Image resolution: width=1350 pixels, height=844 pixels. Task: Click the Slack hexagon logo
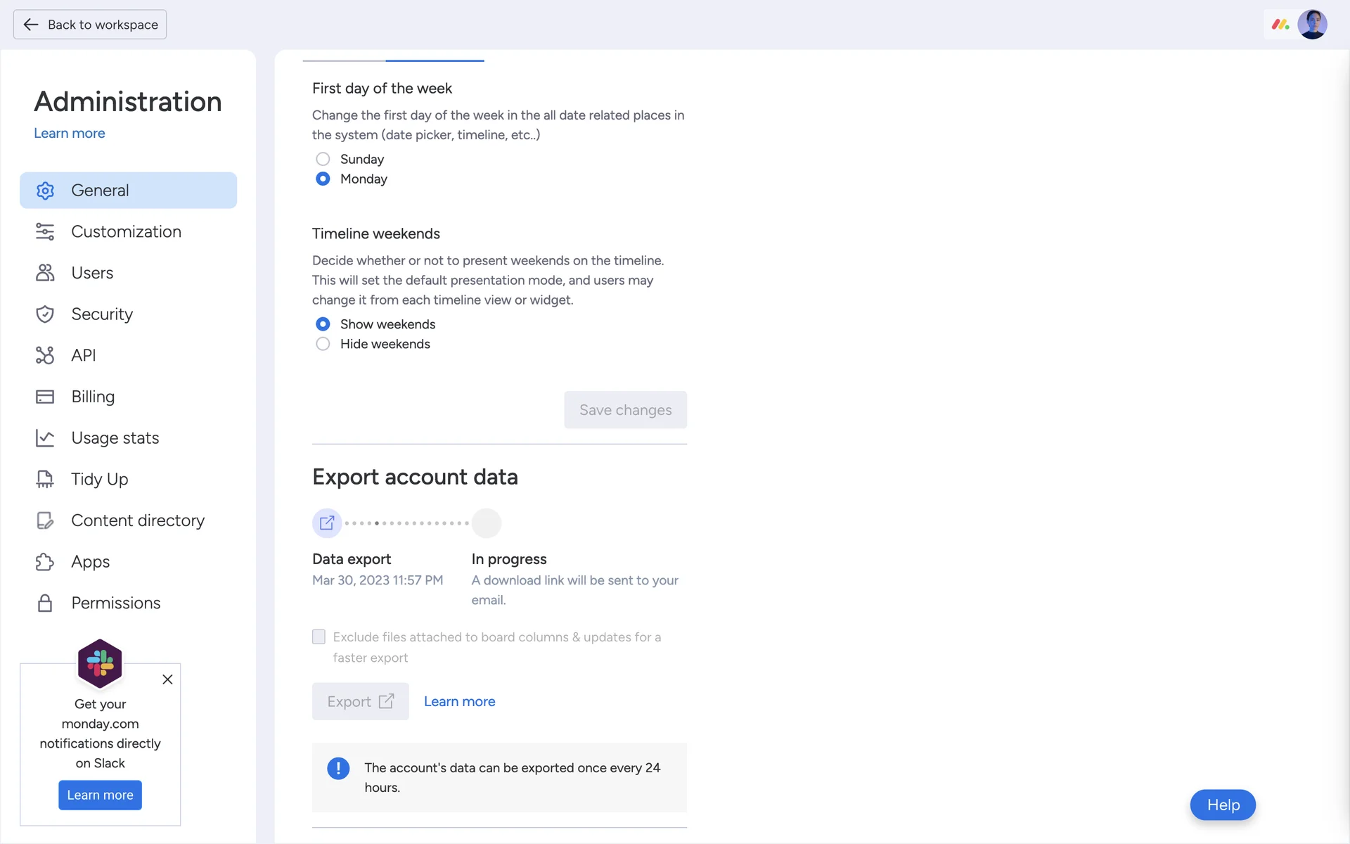pos(100,663)
